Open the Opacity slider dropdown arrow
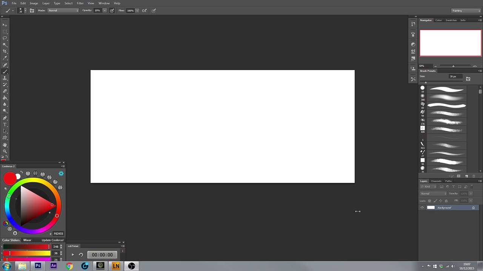 pos(105,11)
